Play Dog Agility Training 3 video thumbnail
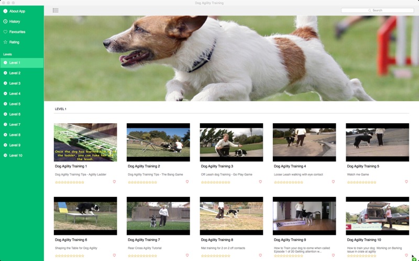This screenshot has height=261, width=419. tap(231, 142)
